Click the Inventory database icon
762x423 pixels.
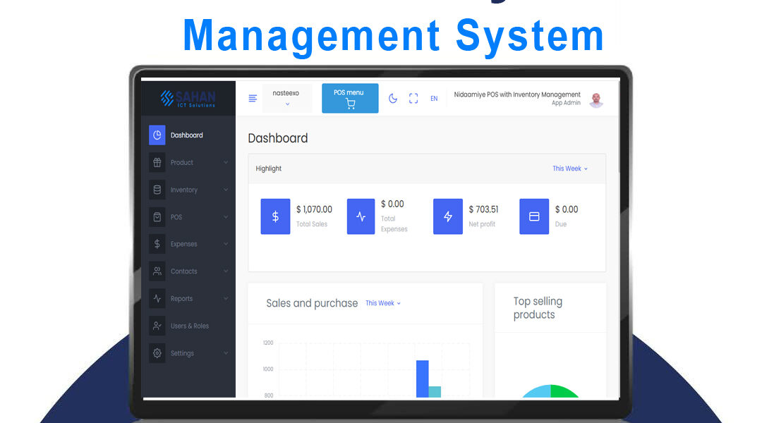pos(157,190)
